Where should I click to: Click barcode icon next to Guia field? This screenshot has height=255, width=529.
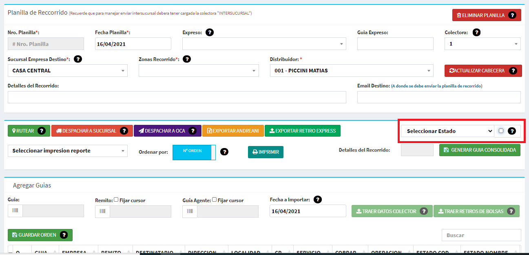click(x=15, y=211)
